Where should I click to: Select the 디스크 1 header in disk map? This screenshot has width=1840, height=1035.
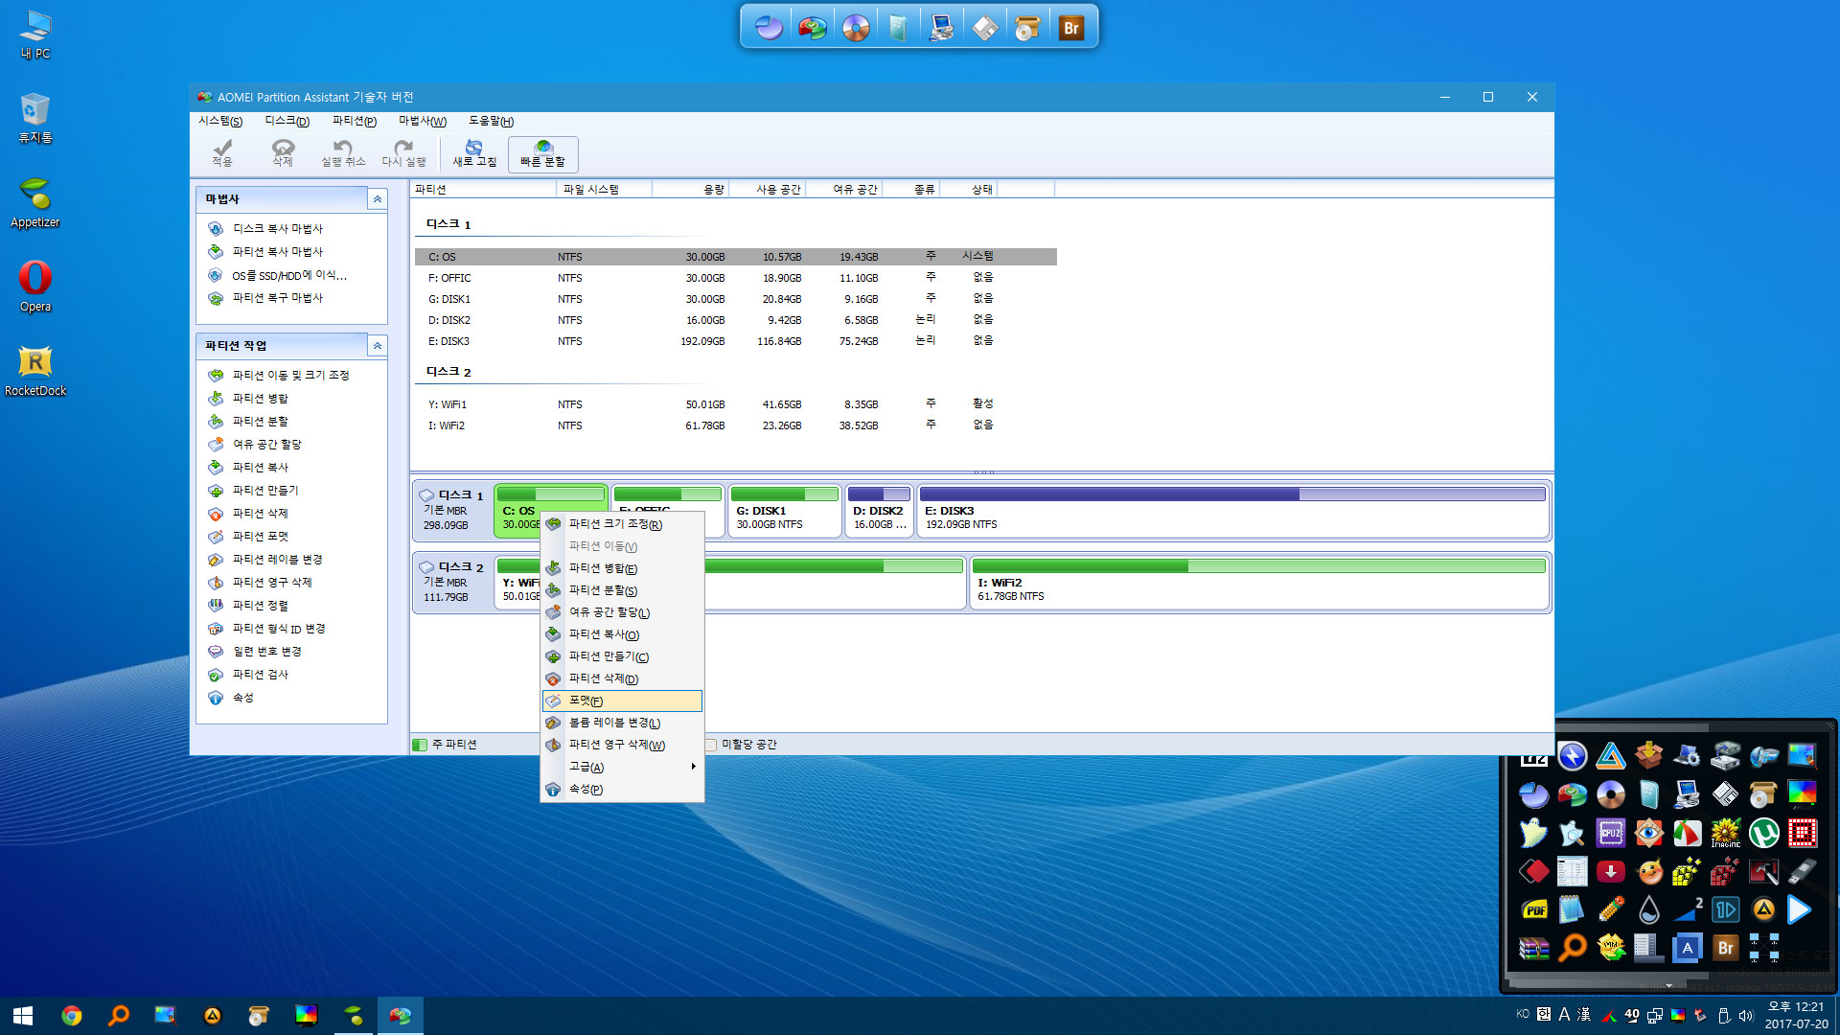coord(452,510)
